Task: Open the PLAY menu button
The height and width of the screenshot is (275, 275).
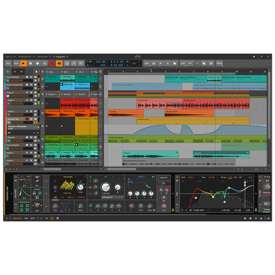Action: click(x=16, y=63)
